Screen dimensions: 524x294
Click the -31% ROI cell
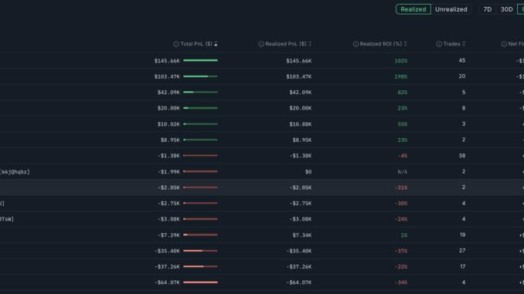[400, 188]
